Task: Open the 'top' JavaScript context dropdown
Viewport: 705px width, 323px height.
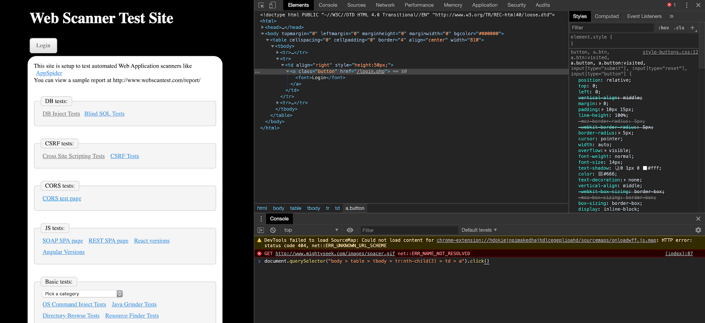Action: [311, 230]
